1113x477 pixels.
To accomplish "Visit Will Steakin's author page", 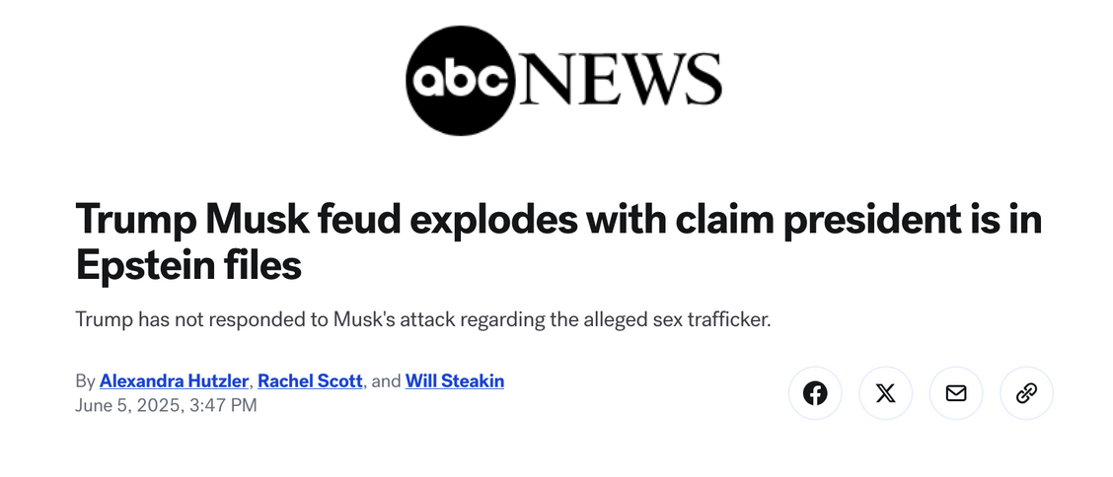I will point(454,380).
